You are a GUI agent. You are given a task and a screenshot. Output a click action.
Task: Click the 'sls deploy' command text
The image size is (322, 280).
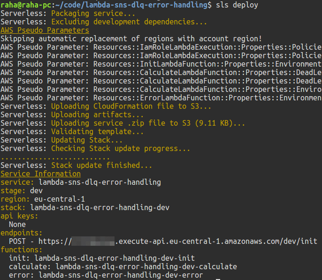[237, 5]
